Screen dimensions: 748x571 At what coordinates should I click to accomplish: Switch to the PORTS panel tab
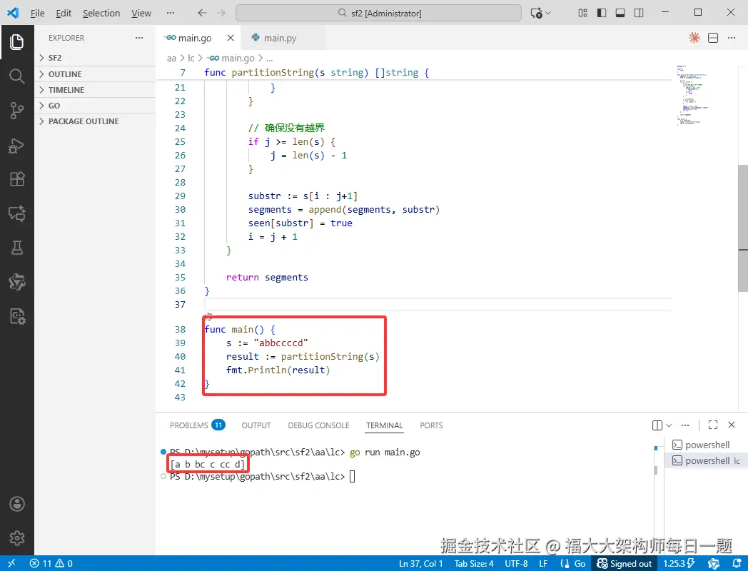[x=431, y=425]
